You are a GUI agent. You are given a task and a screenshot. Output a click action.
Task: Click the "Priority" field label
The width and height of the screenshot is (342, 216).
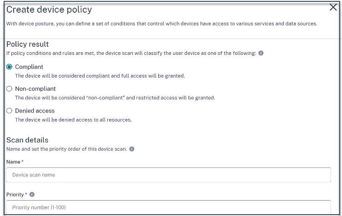point(15,195)
